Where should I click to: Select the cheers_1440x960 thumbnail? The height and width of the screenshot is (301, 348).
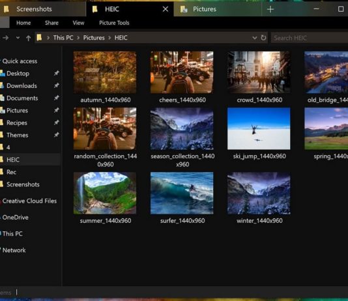pyautogui.click(x=182, y=72)
